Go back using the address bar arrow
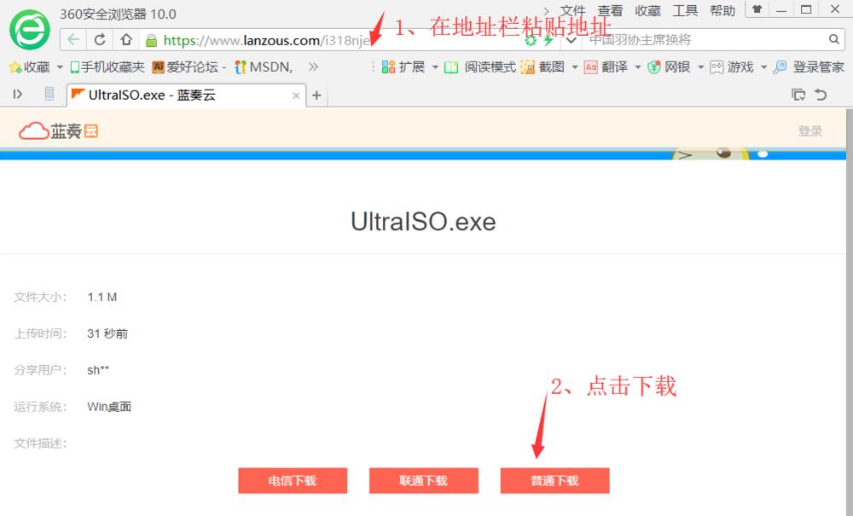853x516 pixels. 73,40
